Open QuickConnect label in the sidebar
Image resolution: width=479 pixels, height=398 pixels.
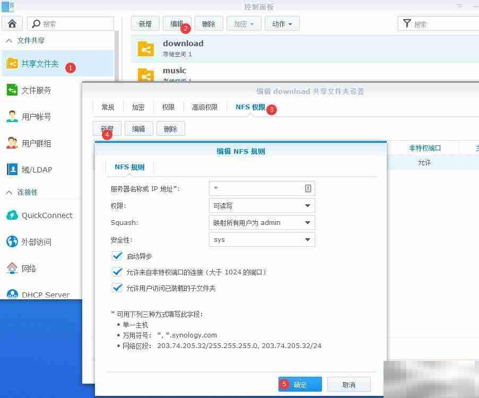tap(47, 215)
